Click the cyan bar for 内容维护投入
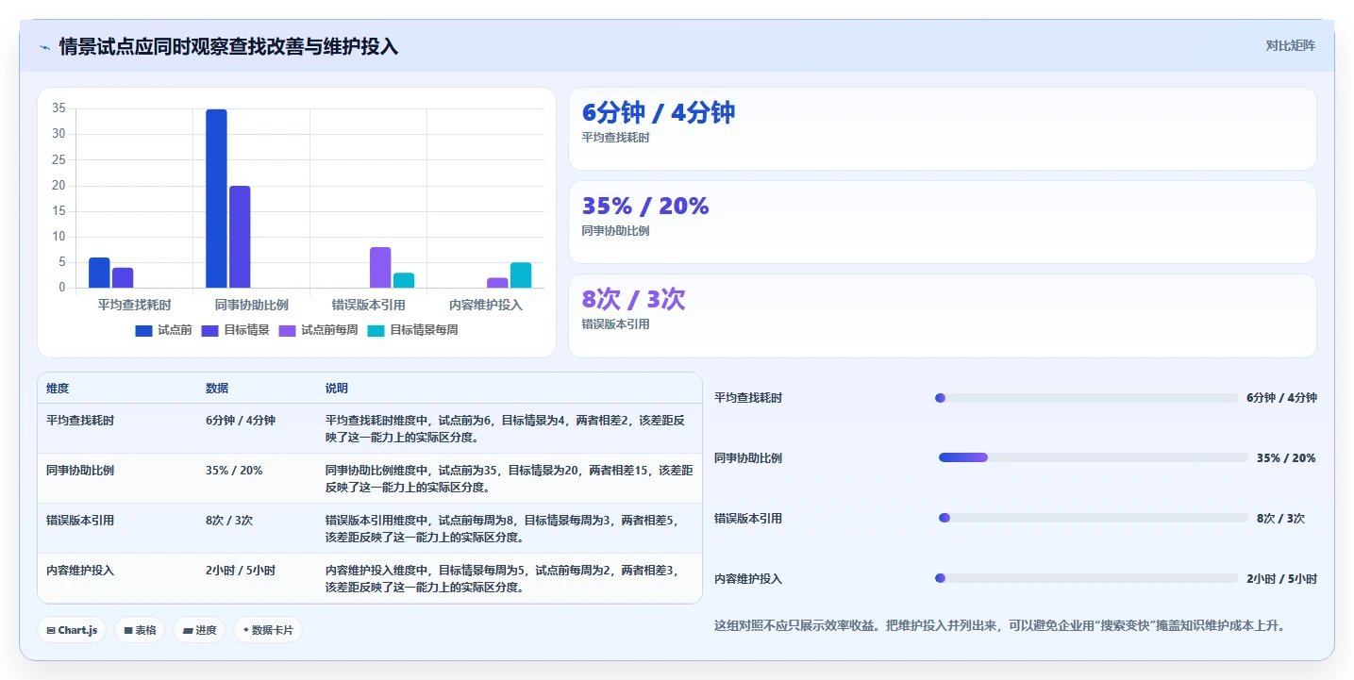 pyautogui.click(x=521, y=274)
